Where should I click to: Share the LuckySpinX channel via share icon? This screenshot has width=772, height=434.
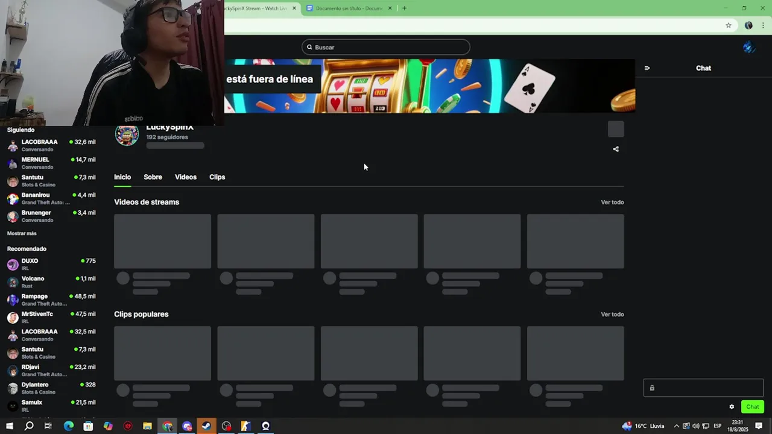616,149
